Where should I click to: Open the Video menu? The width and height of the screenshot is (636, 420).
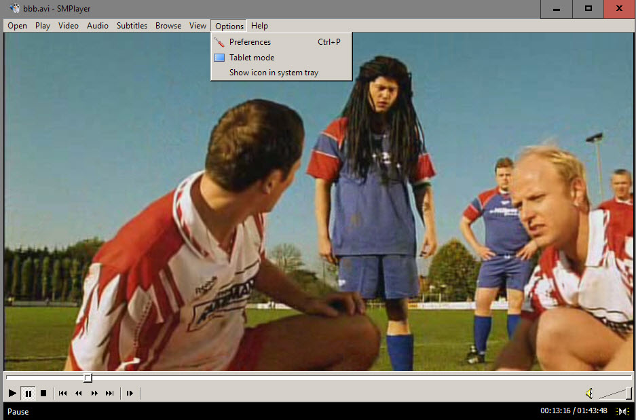(x=68, y=26)
